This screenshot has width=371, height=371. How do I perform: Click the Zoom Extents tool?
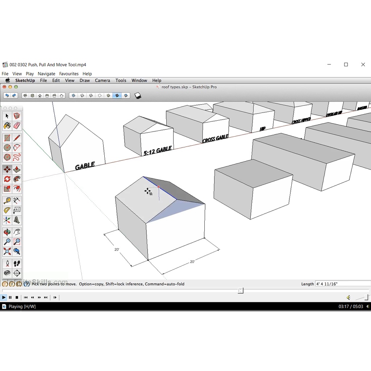pos(7,251)
